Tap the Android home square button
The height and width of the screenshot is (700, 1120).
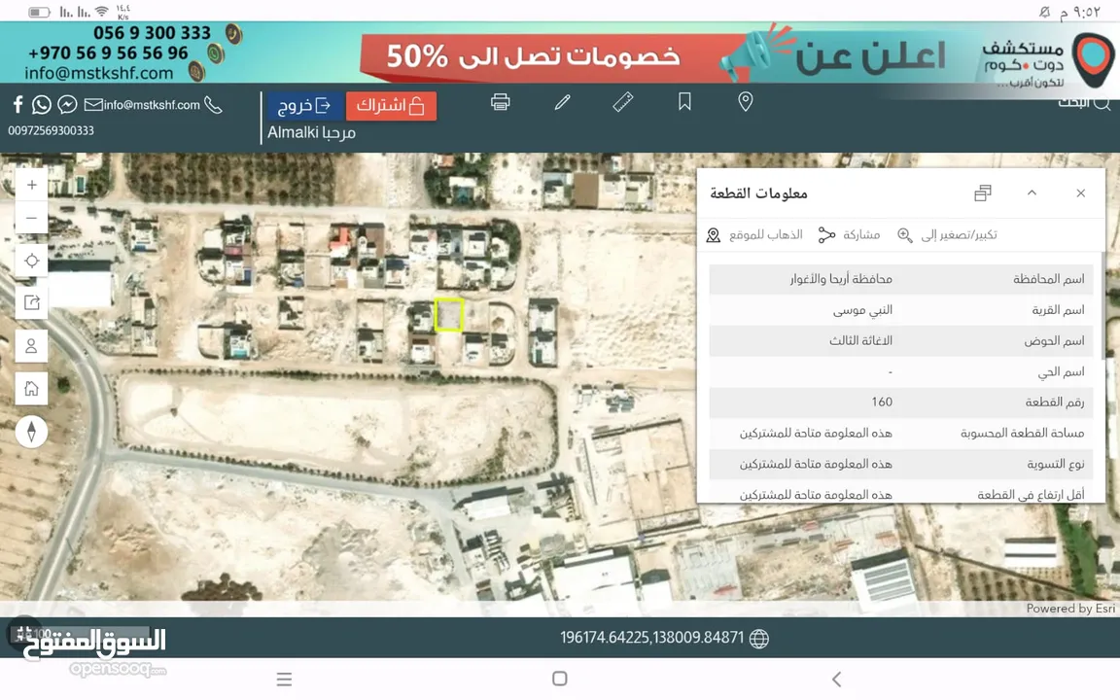click(x=560, y=679)
